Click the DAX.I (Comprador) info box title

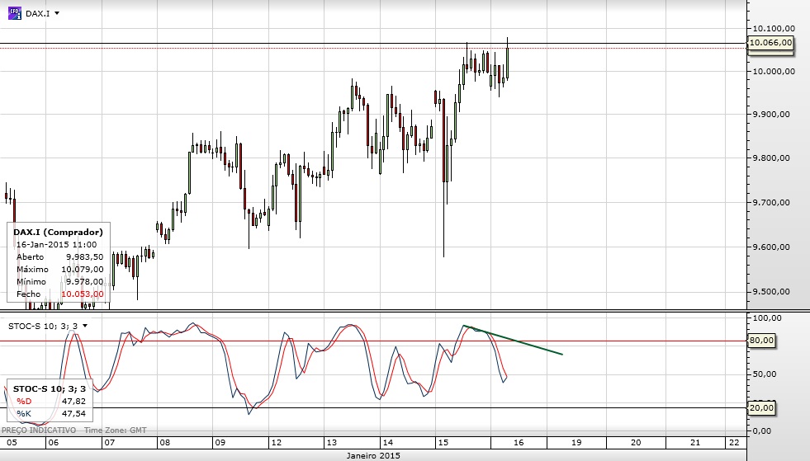point(58,232)
